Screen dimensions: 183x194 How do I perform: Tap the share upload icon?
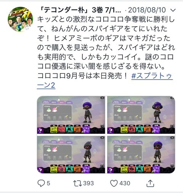(150, 183)
